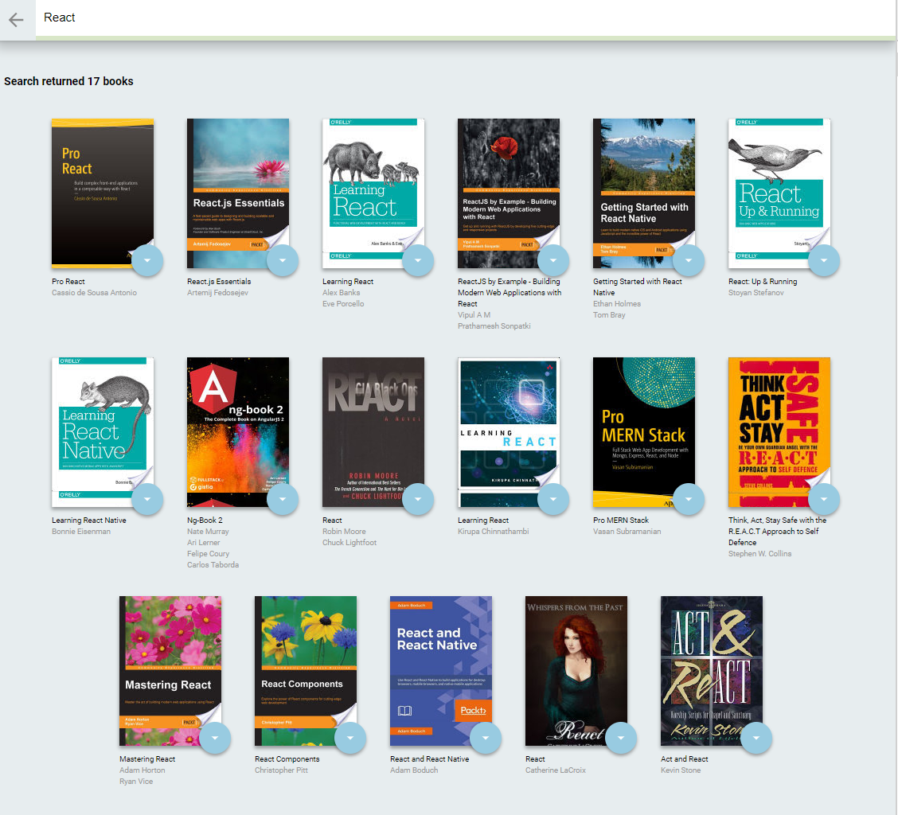Open shelf dropdown on Learning React by Kirupa Chinnathambi
The width and height of the screenshot is (898, 815).
pyautogui.click(x=553, y=499)
